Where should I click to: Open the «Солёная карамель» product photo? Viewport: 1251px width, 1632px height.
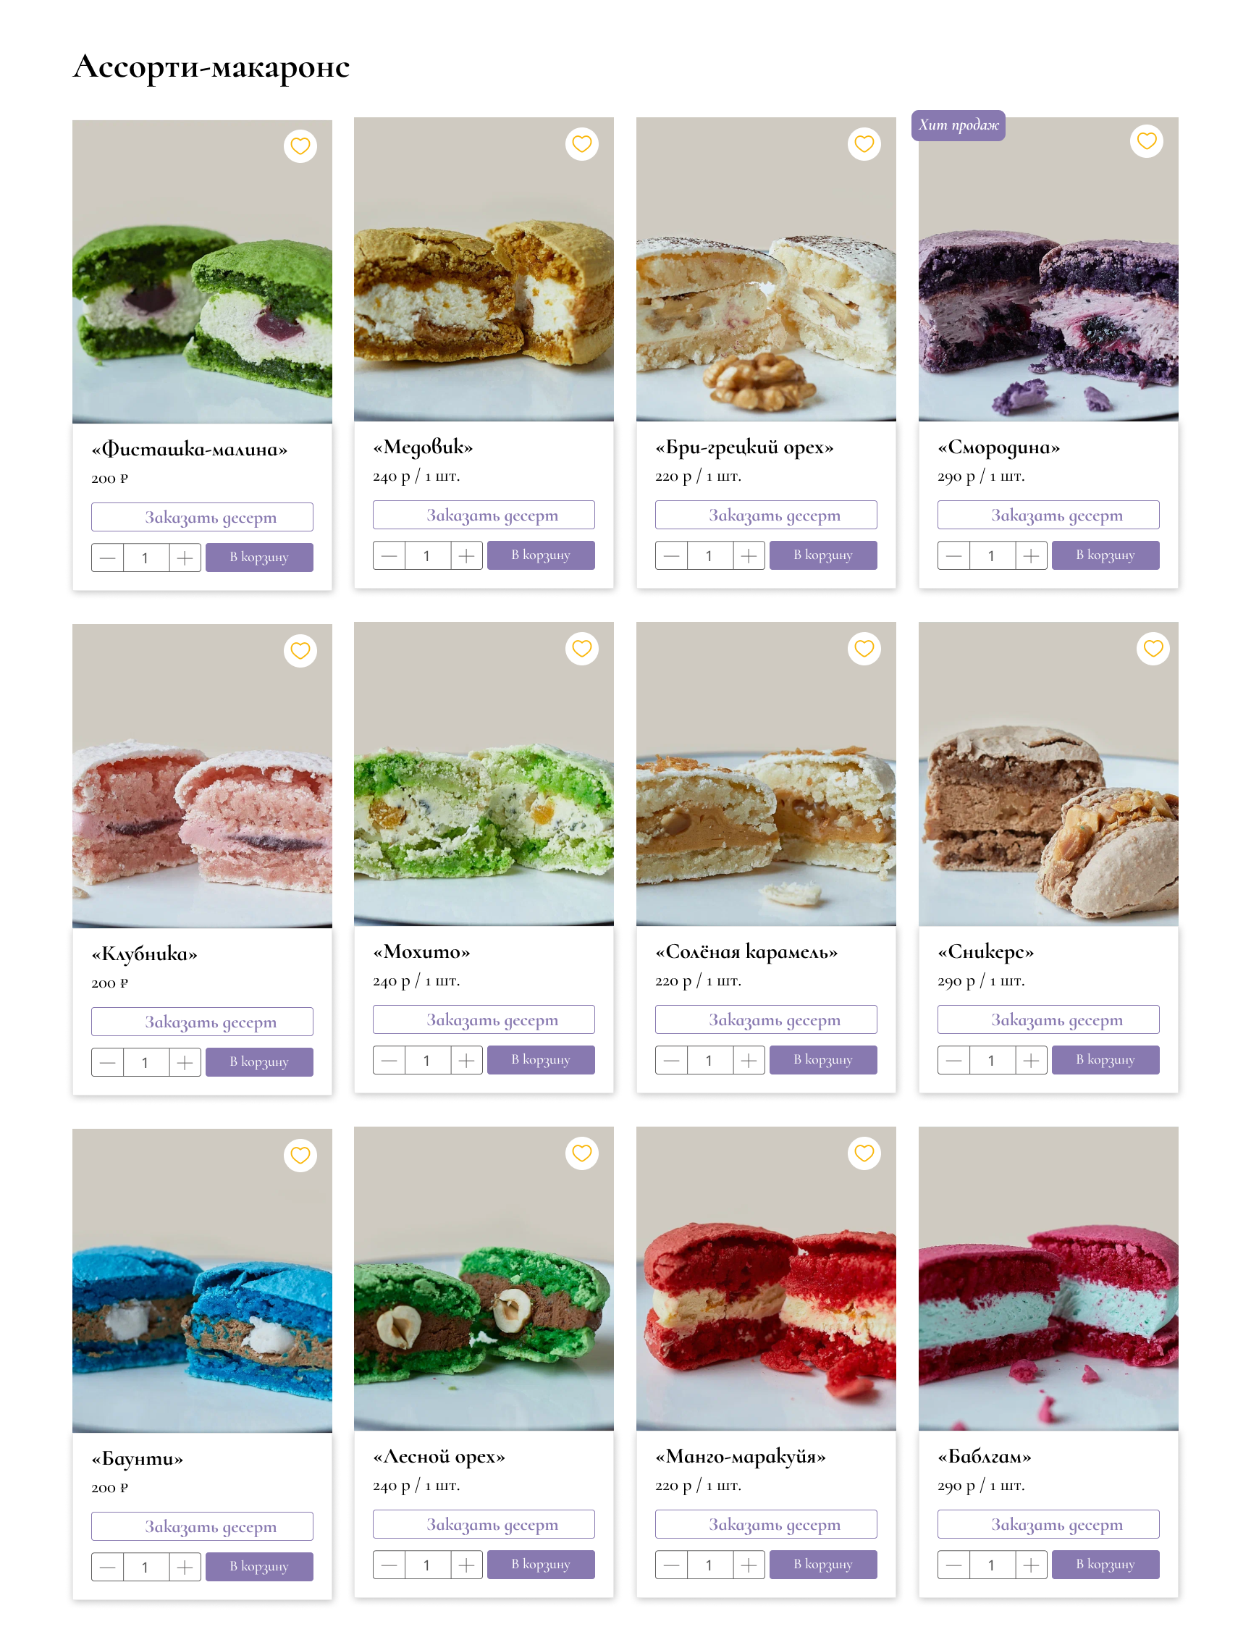point(765,773)
